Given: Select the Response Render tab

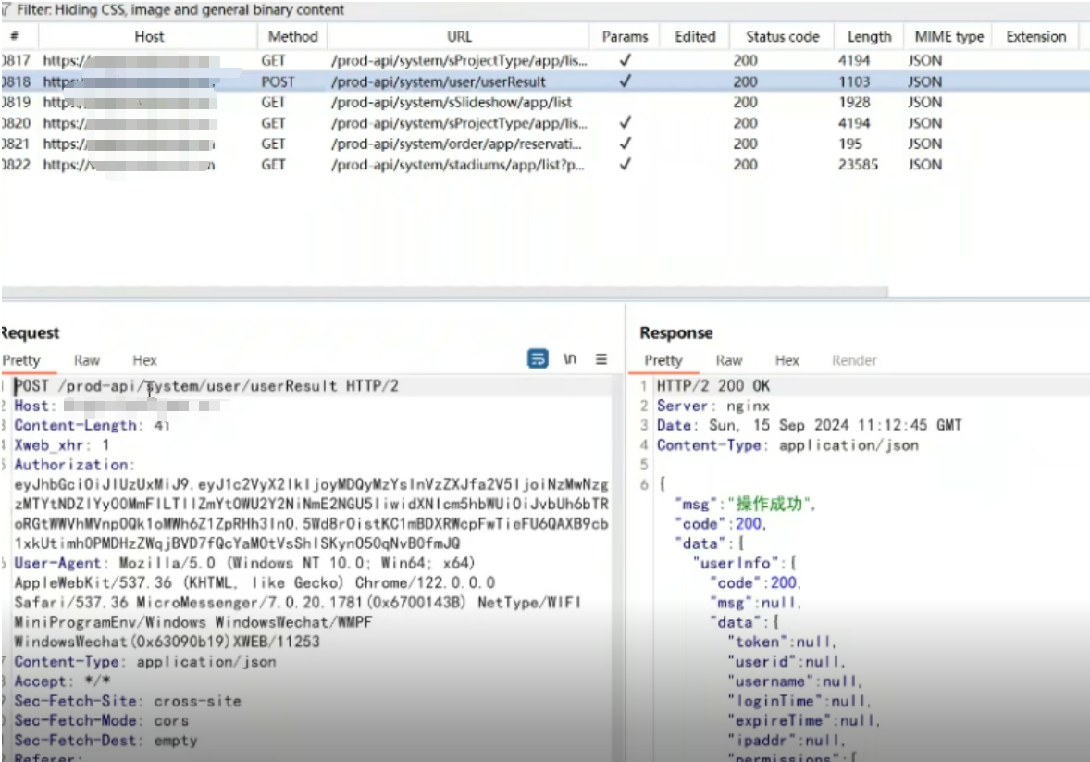Looking at the screenshot, I should point(853,360).
